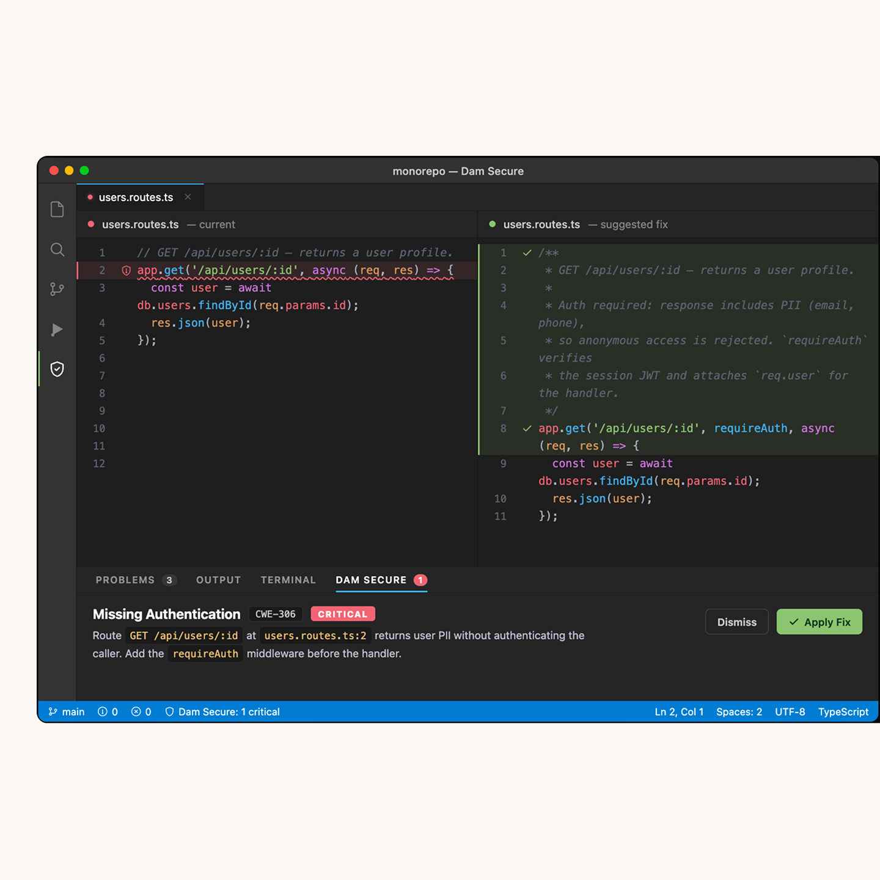Select the users.routes.ts editor tab
The height and width of the screenshot is (880, 880).
click(140, 197)
